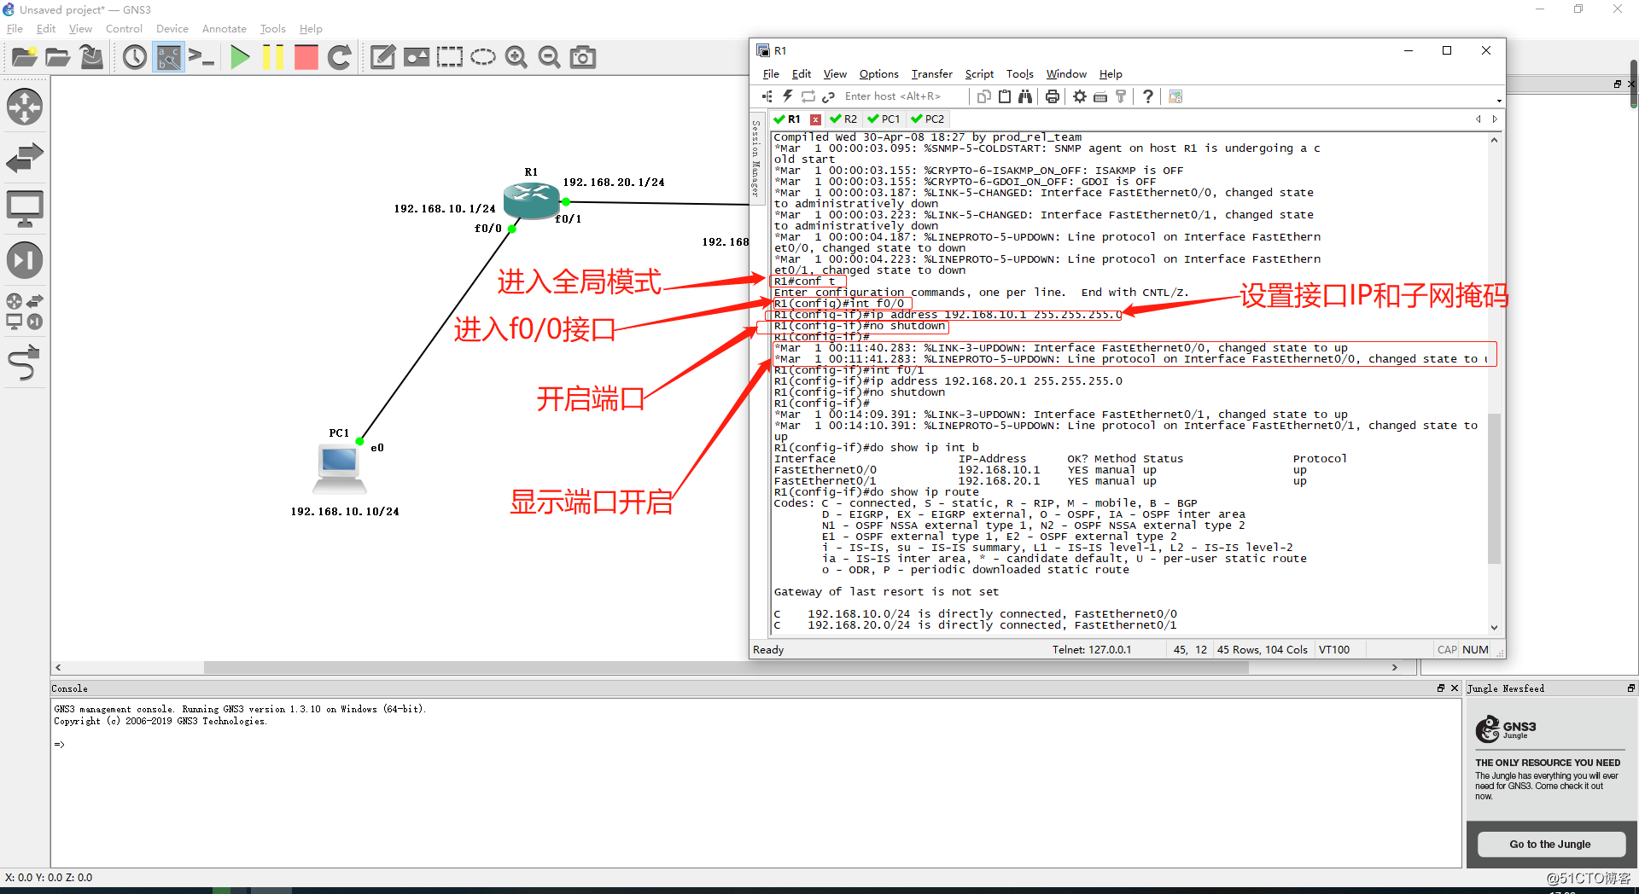Take a screenshot with camera icon

[583, 57]
